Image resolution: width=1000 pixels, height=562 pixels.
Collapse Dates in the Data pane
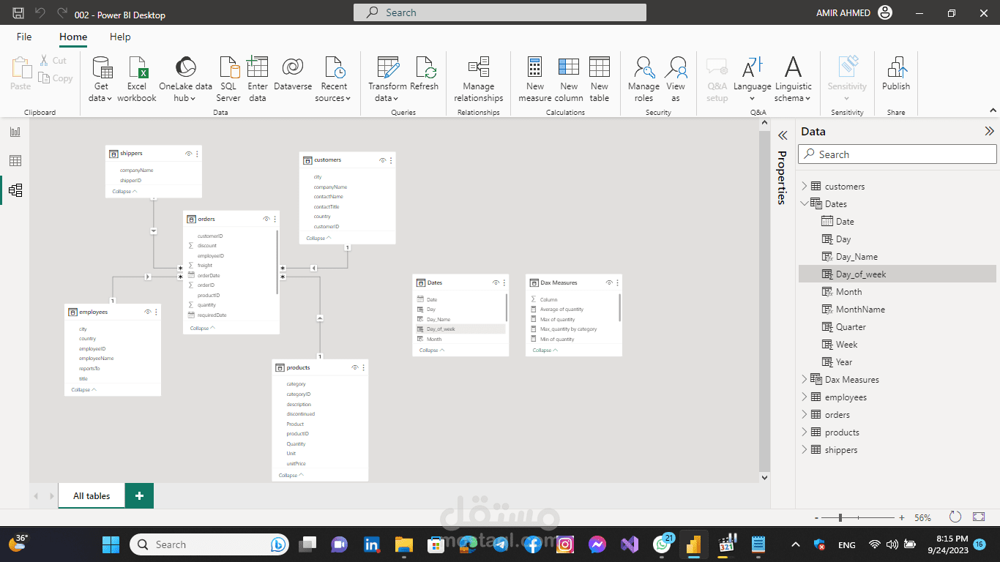point(804,204)
